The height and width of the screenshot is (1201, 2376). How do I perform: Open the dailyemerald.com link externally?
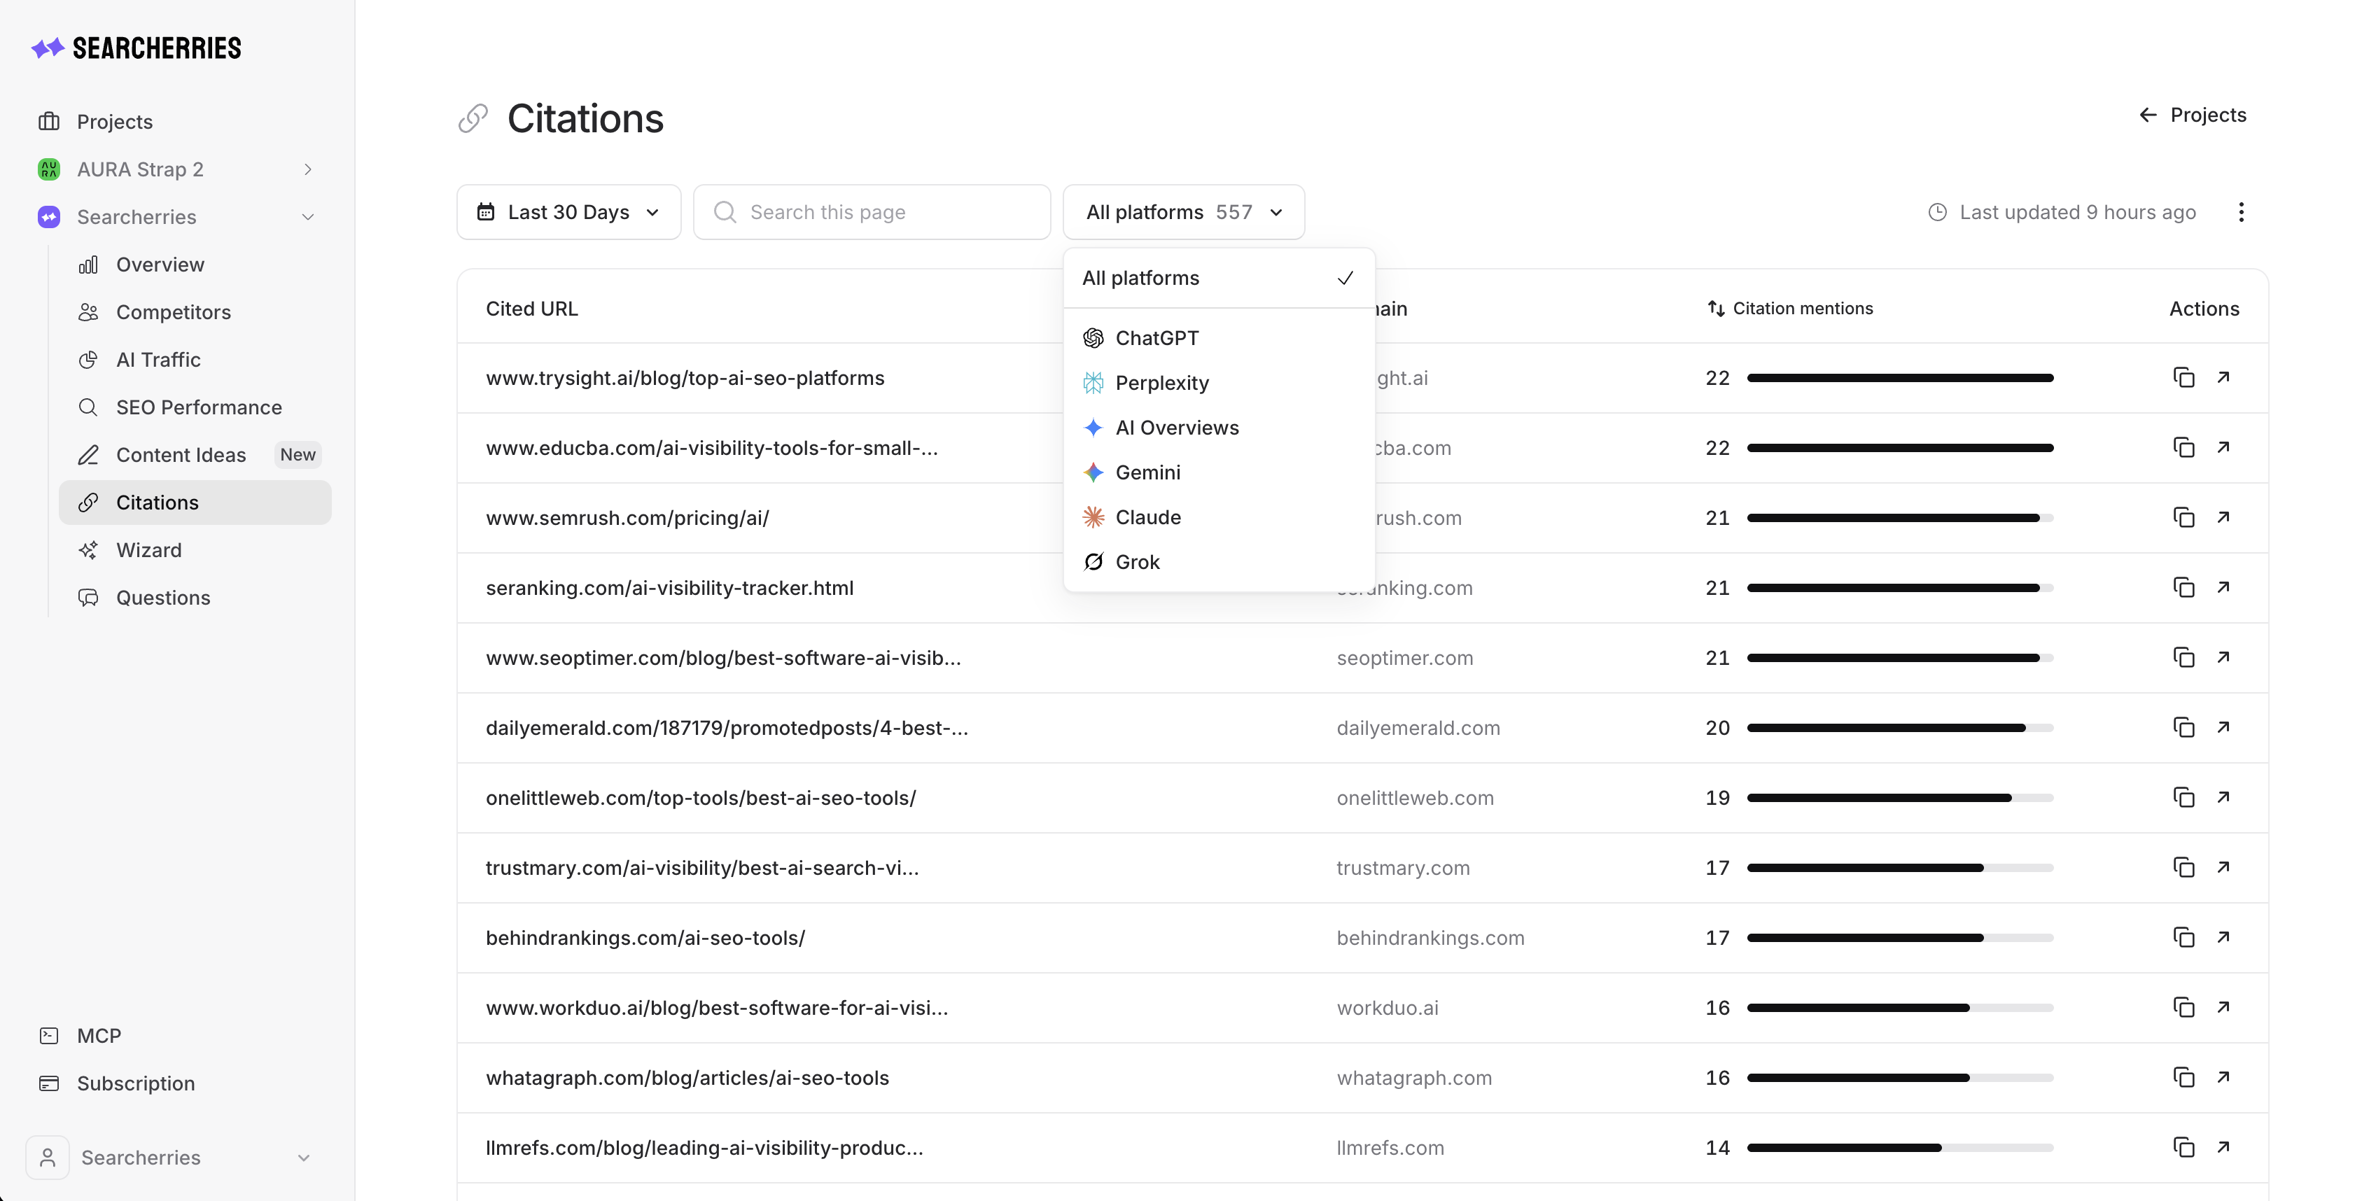tap(2224, 728)
